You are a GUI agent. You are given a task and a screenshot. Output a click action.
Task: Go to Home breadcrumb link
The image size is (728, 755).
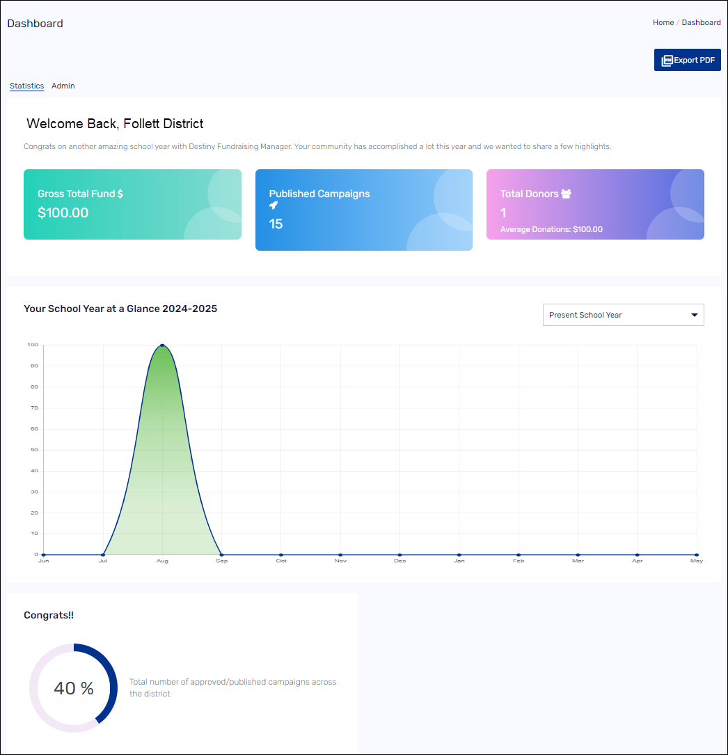(663, 22)
